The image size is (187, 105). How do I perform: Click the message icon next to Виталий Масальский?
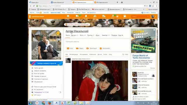pyautogui.click(x=139, y=94)
